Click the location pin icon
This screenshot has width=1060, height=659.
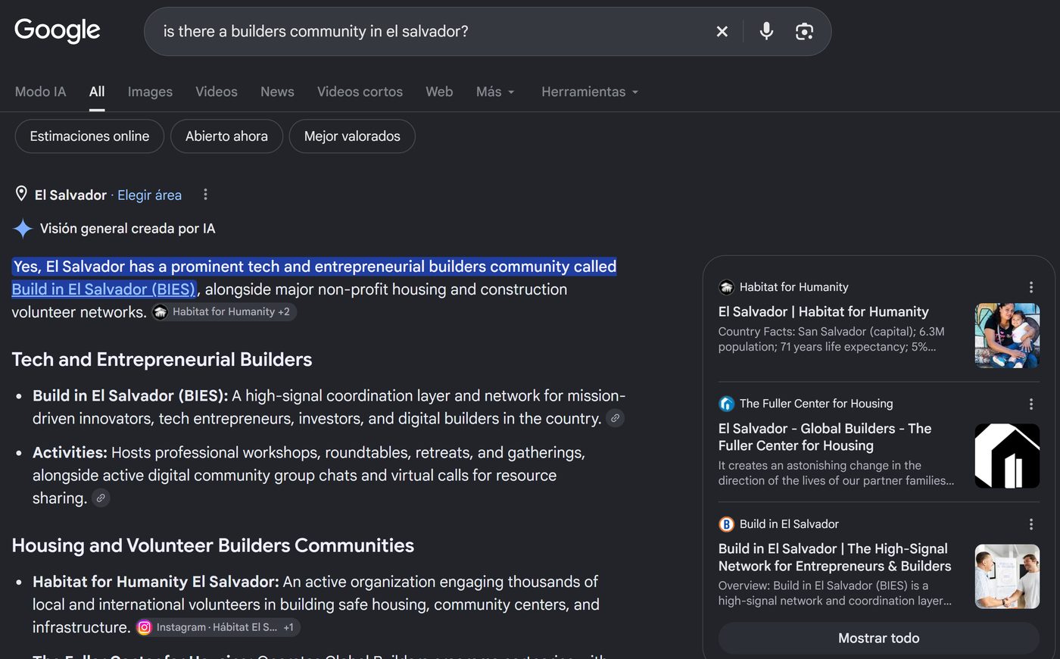click(x=21, y=195)
